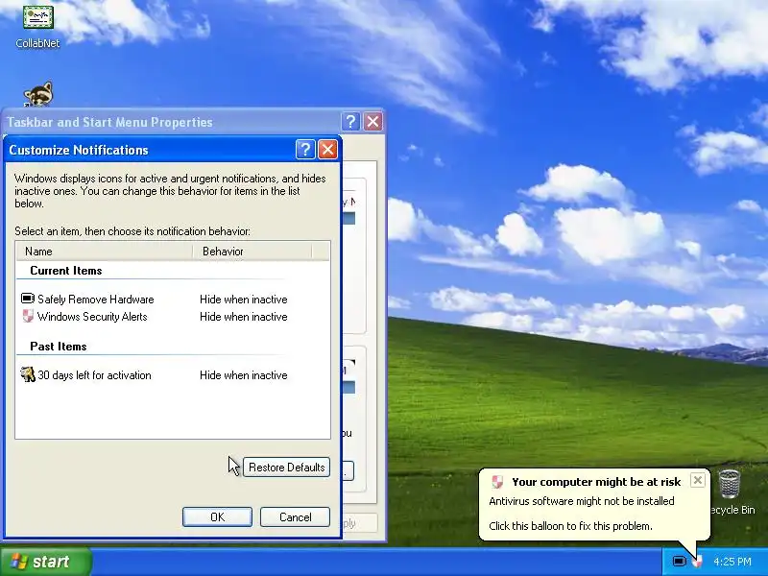This screenshot has width=768, height=576.
Task: Change activation item behavior 'Hide when inactive'
Action: [x=244, y=375]
